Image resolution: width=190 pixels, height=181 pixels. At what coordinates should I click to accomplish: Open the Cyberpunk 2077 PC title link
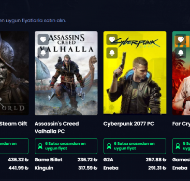(x=129, y=124)
